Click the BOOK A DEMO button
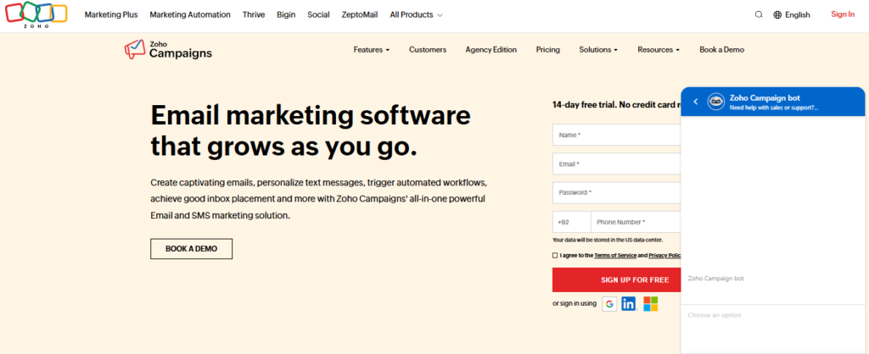This screenshot has width=869, height=354. [x=191, y=249]
